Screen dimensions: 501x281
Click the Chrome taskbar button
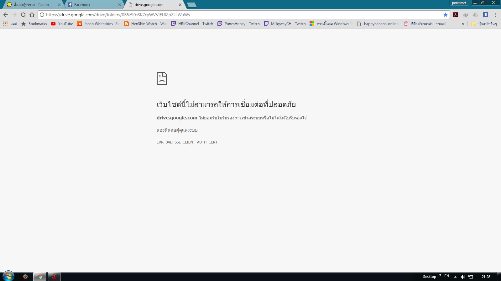tap(40, 277)
